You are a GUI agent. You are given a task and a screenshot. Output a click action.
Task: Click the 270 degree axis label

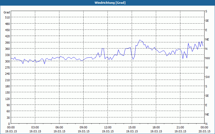pyautogui.click(x=8, y=68)
